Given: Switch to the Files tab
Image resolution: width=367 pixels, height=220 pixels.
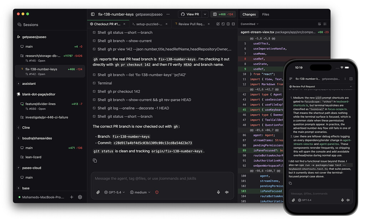Looking at the screenshot, I should coord(266,14).
